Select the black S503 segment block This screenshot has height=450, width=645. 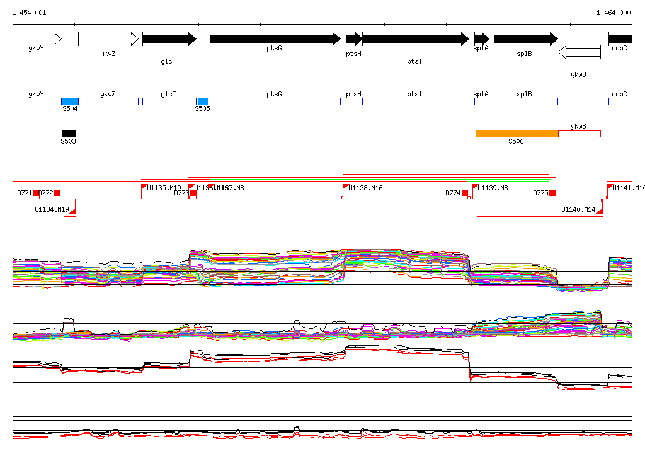click(x=68, y=134)
